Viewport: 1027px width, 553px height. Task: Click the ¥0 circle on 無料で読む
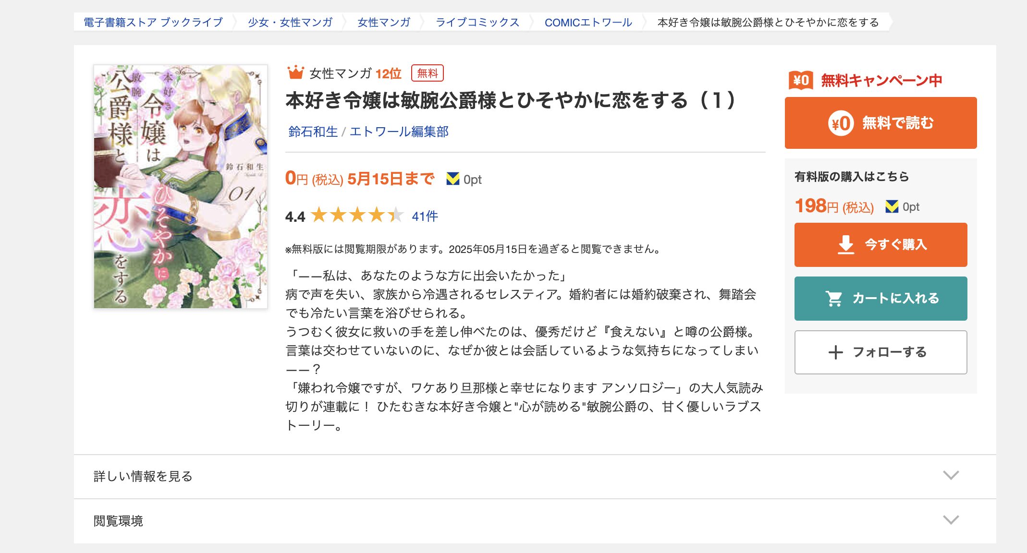click(x=841, y=123)
